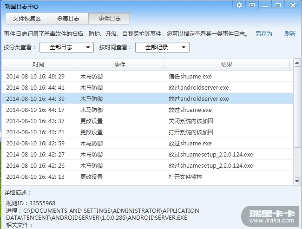Select the 事件日志 tab
The width and height of the screenshot is (302, 229).
click(x=109, y=19)
